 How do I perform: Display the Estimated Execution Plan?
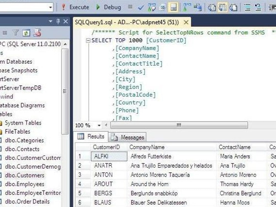[152, 7]
